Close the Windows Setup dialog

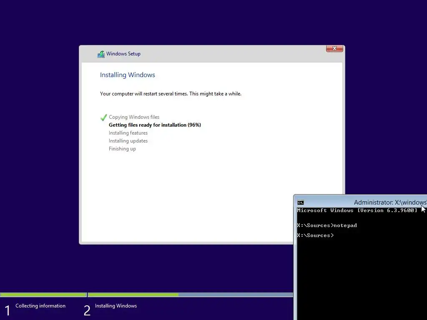[x=334, y=48]
